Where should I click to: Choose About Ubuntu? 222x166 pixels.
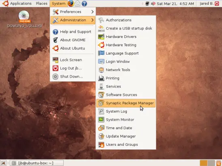click(x=73, y=48)
